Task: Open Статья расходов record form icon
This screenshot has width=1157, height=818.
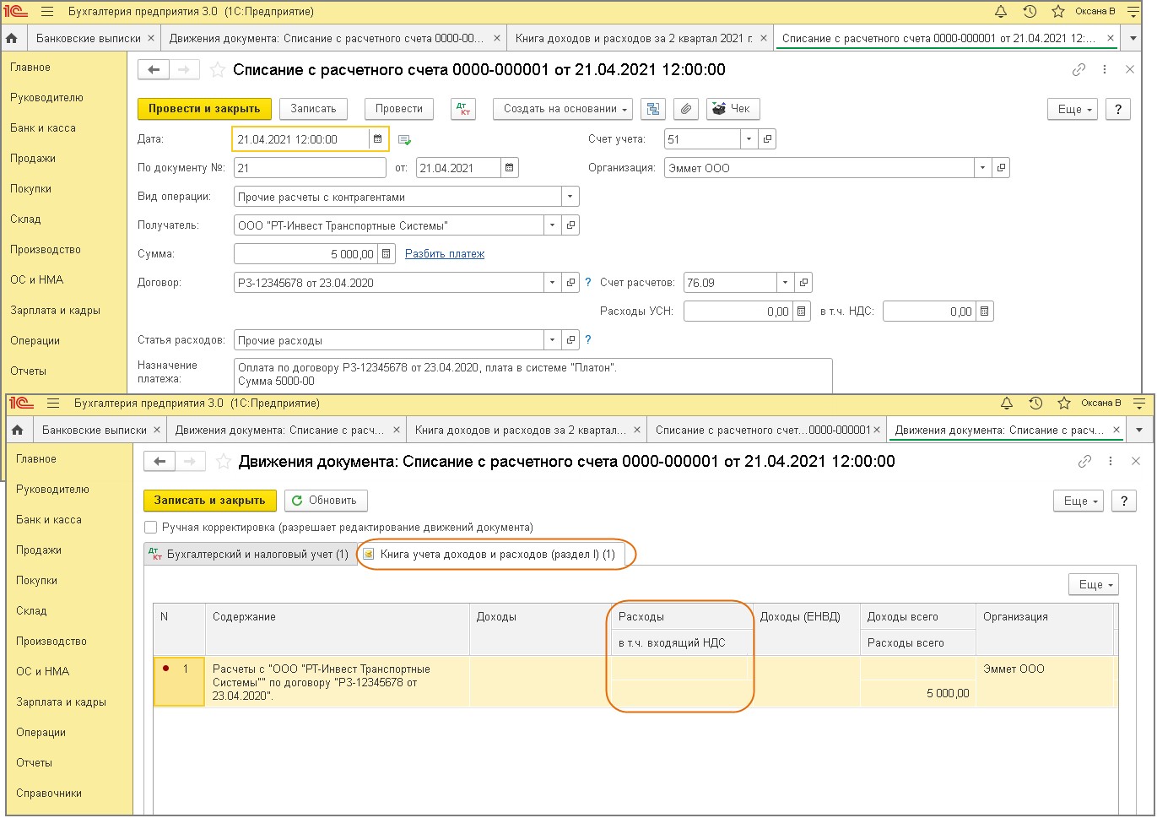Action: tap(570, 340)
